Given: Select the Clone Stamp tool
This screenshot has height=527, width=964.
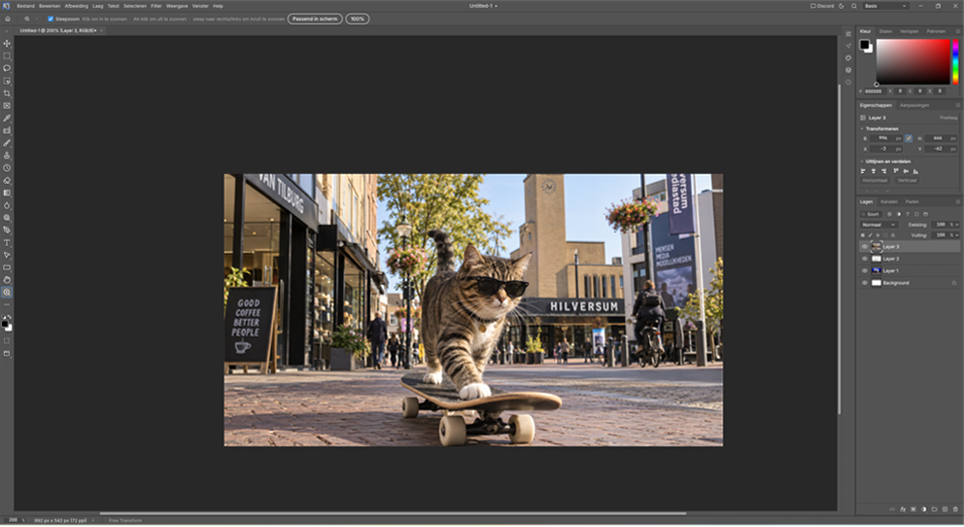Looking at the screenshot, I should click(x=7, y=156).
